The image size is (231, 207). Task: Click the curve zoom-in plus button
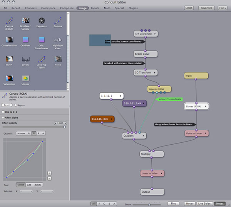50,173
